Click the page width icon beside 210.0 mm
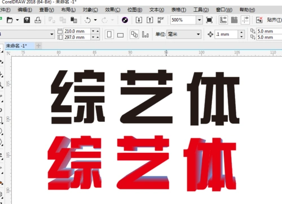 click(x=60, y=31)
